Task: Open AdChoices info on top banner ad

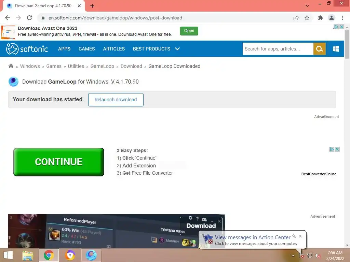Action: [336, 27]
